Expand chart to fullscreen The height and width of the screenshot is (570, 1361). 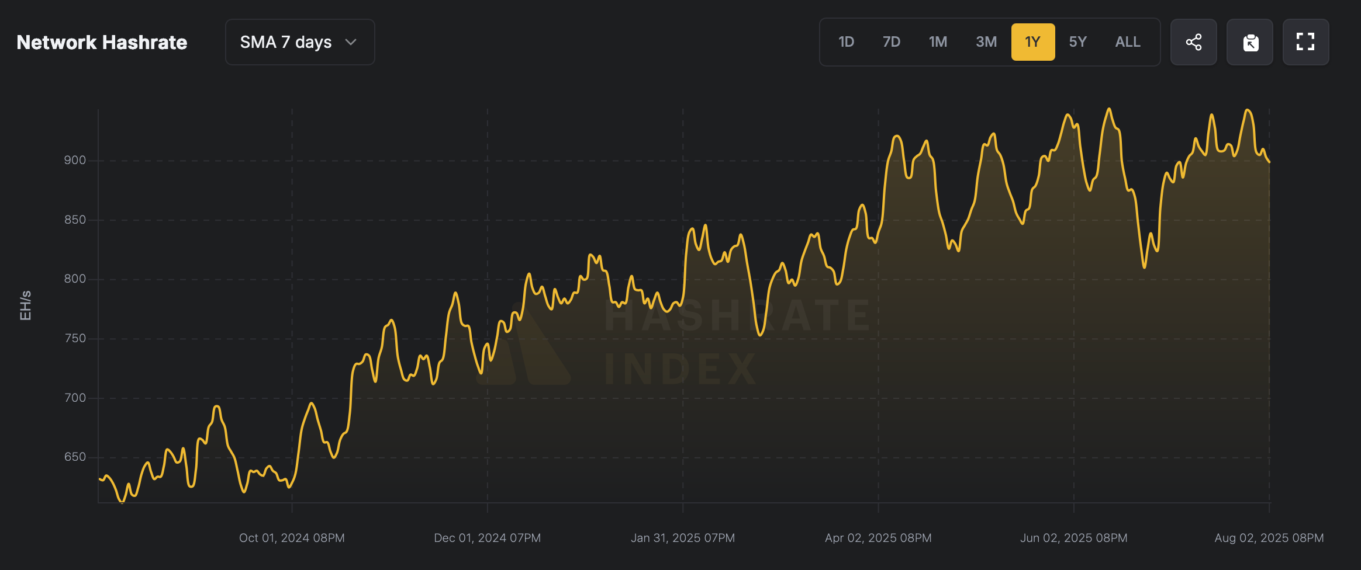point(1305,42)
